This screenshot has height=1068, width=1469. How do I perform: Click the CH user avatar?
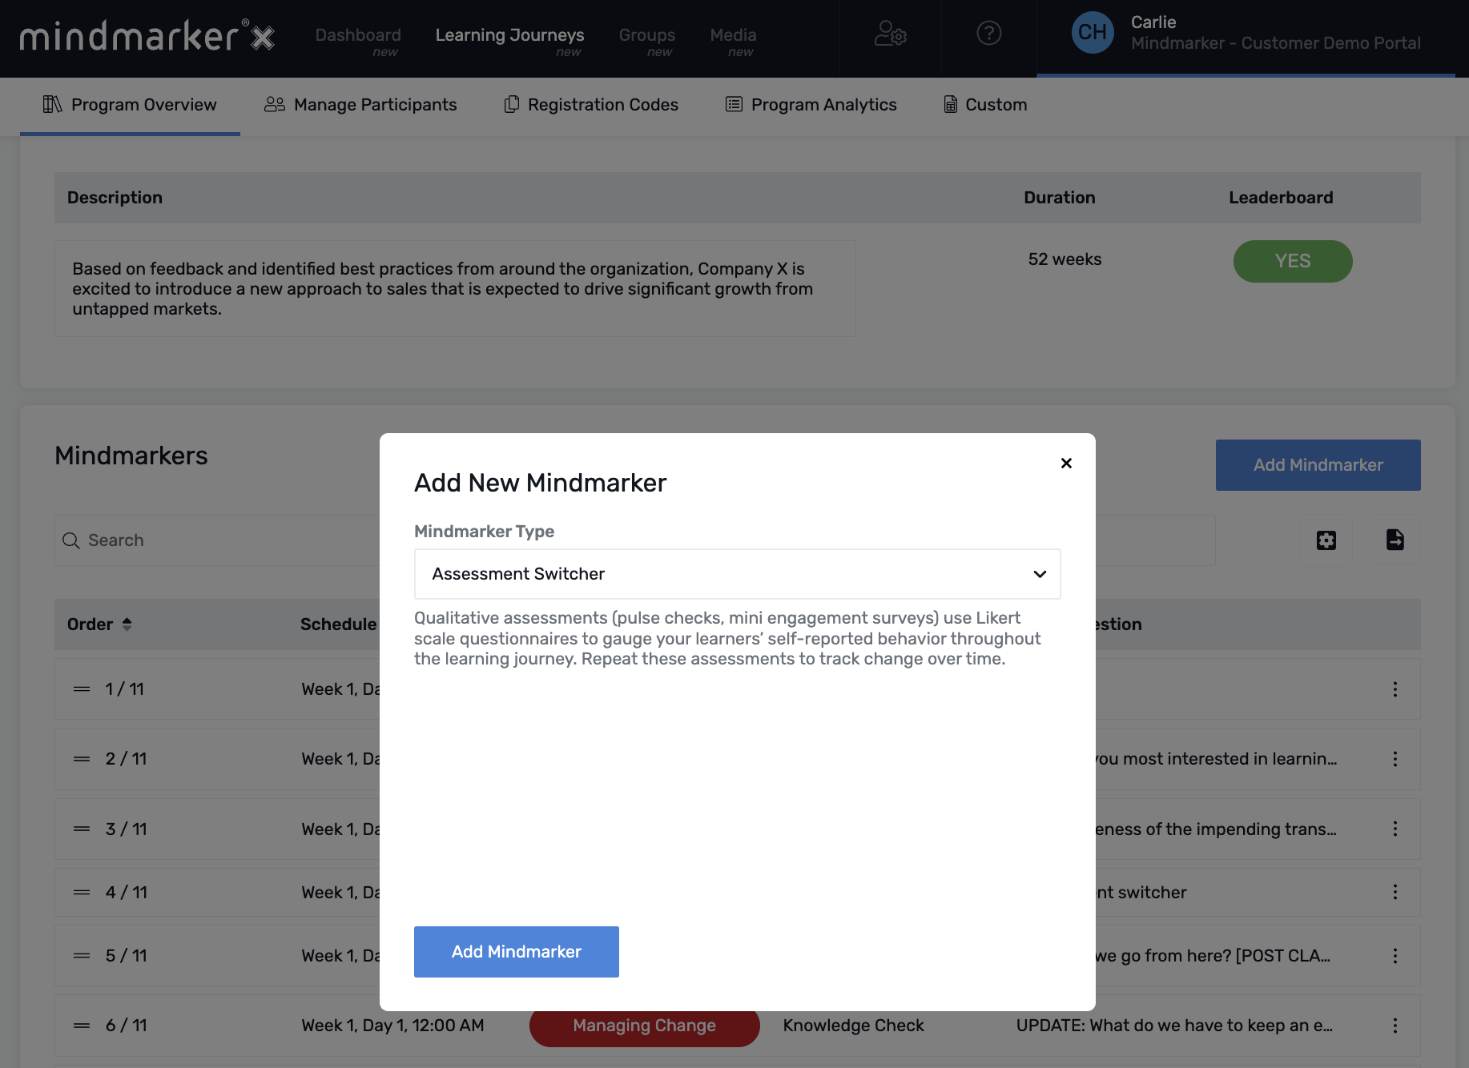[1093, 33]
